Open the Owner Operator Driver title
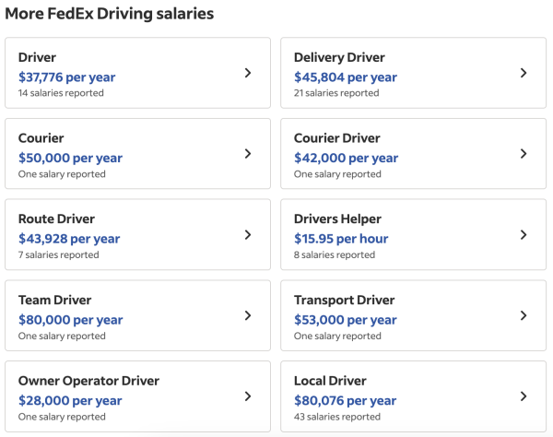 pos(88,381)
